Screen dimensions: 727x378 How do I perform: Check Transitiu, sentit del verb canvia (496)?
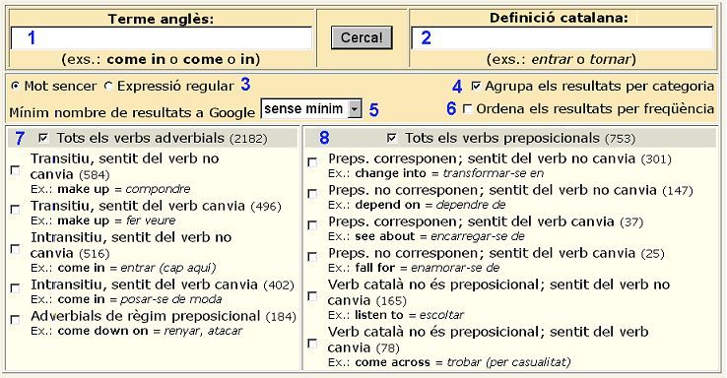(16, 210)
